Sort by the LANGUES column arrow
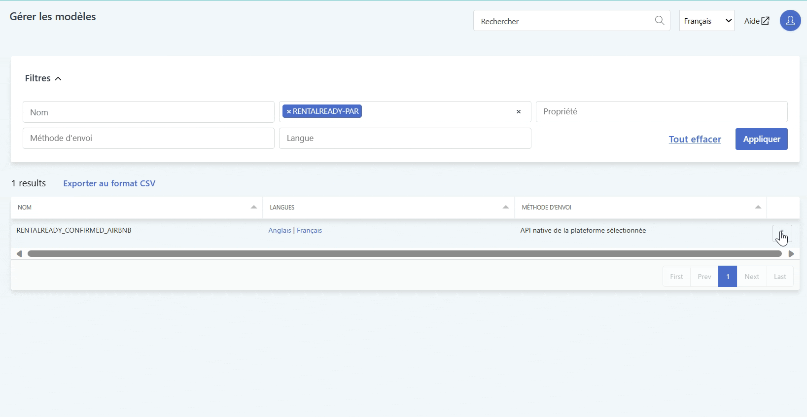 505,208
